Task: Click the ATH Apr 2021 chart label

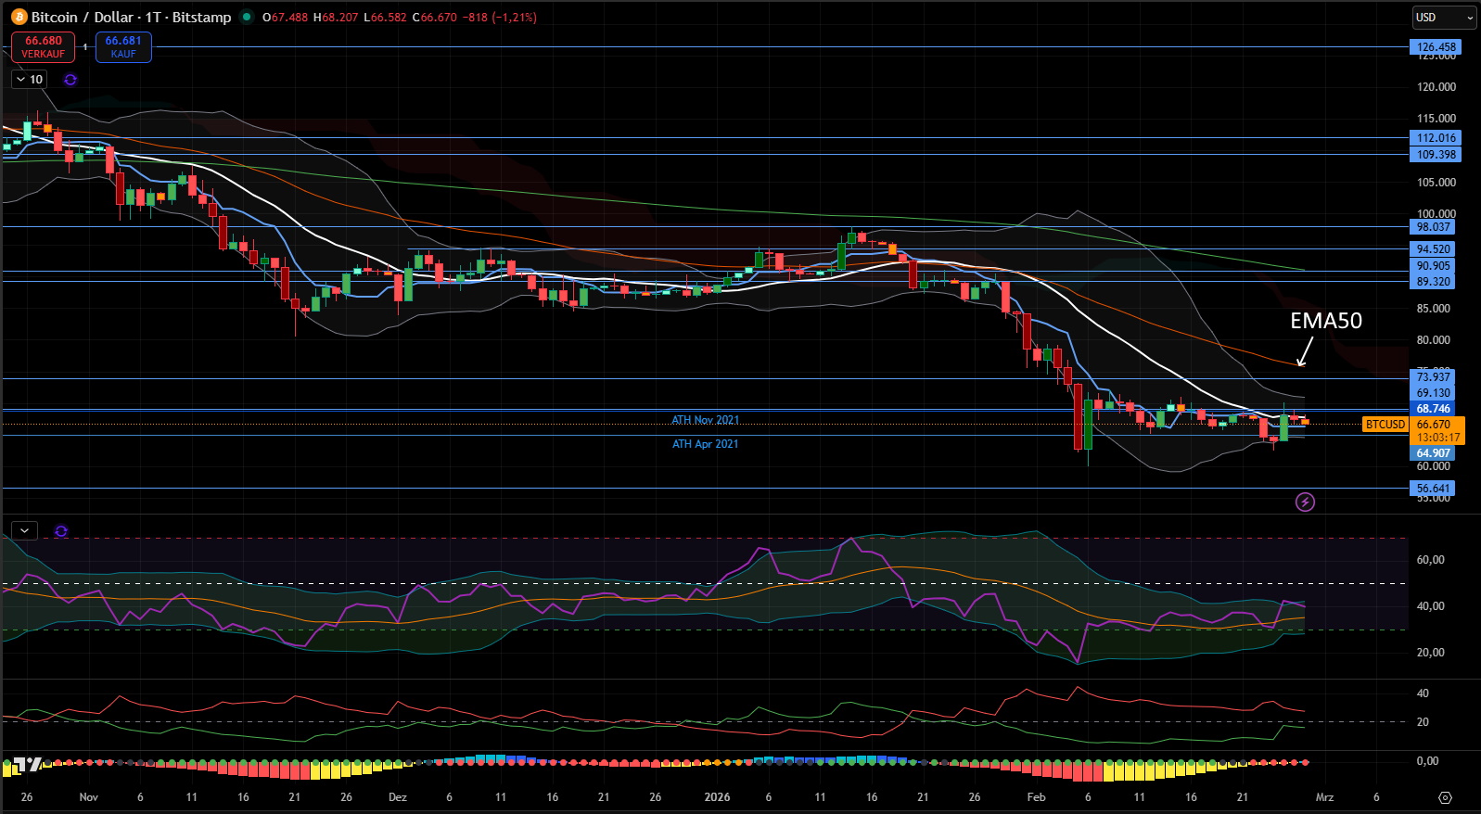Action: tap(706, 444)
